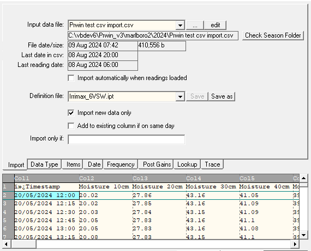Select the 'Moisture 40cm' cell
Screen dimensions: 311x251
pyautogui.click(x=266, y=187)
